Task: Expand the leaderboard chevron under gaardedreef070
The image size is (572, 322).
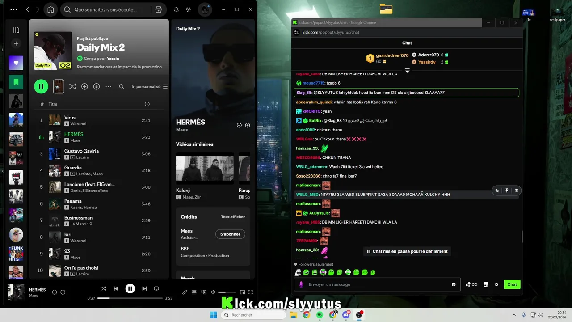Action: point(407,71)
